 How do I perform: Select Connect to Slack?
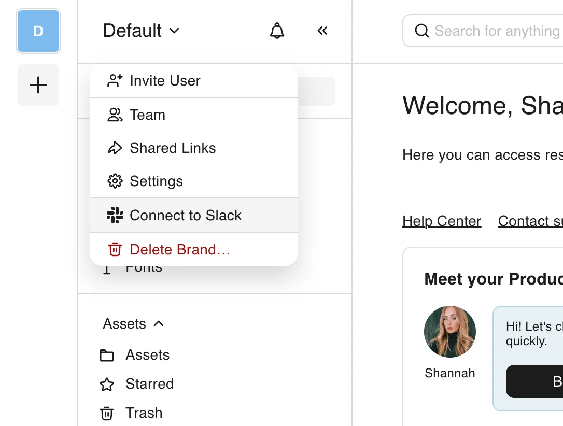click(194, 216)
